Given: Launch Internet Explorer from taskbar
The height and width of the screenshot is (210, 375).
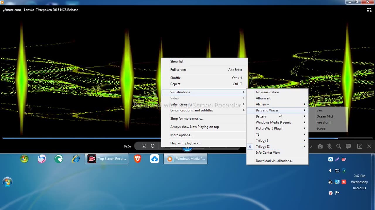Looking at the screenshot, I should (76, 159).
